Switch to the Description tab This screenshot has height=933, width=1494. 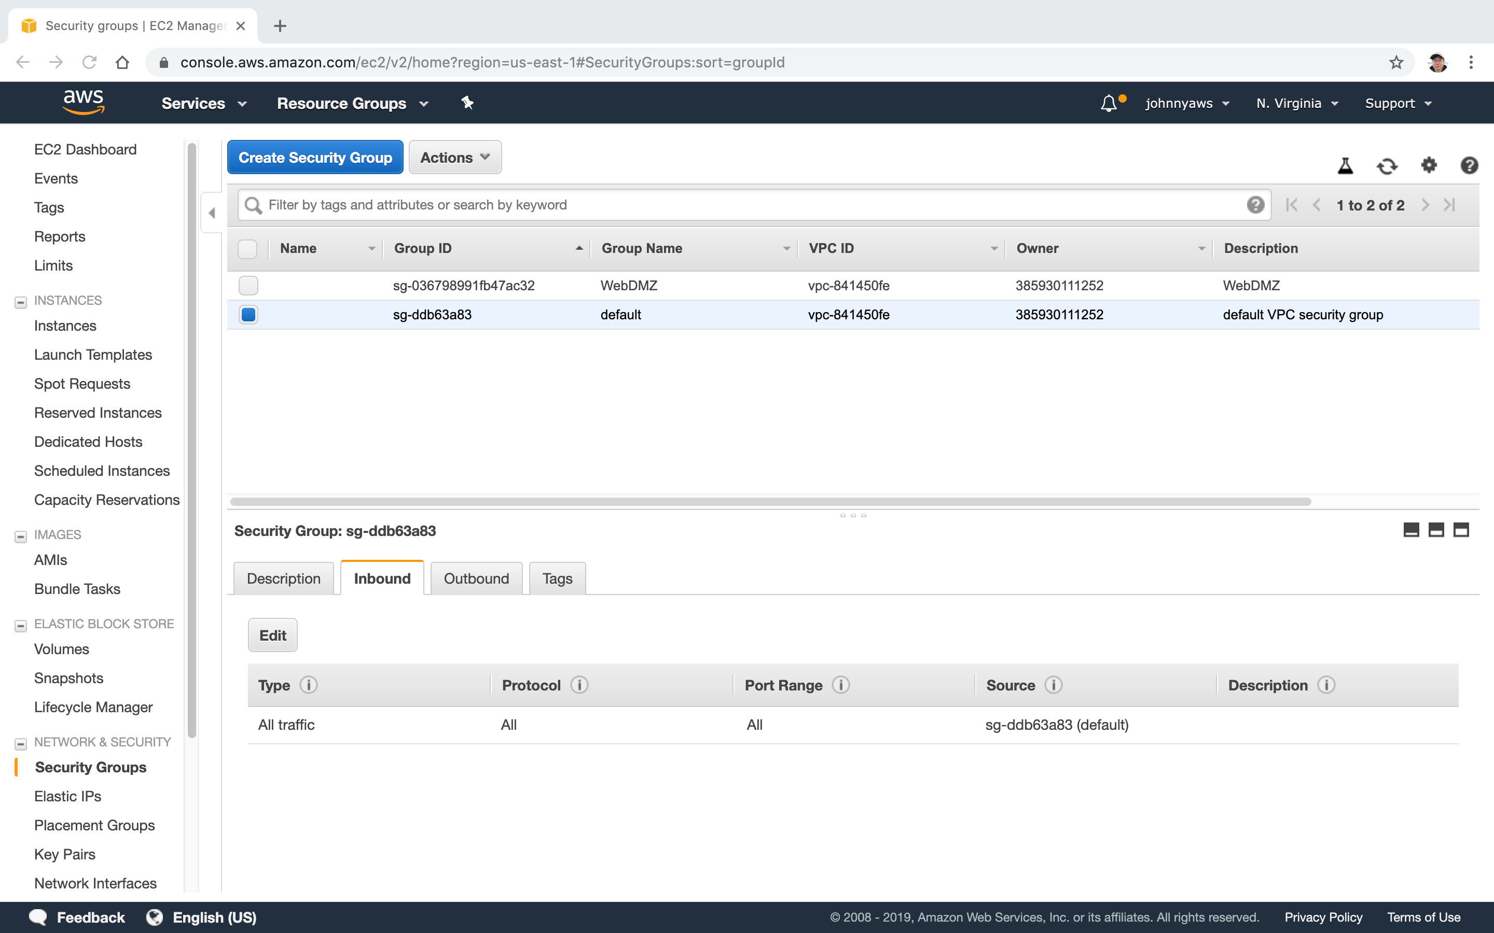click(283, 578)
